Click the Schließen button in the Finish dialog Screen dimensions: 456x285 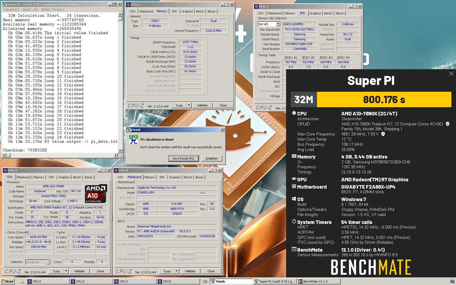(212, 159)
